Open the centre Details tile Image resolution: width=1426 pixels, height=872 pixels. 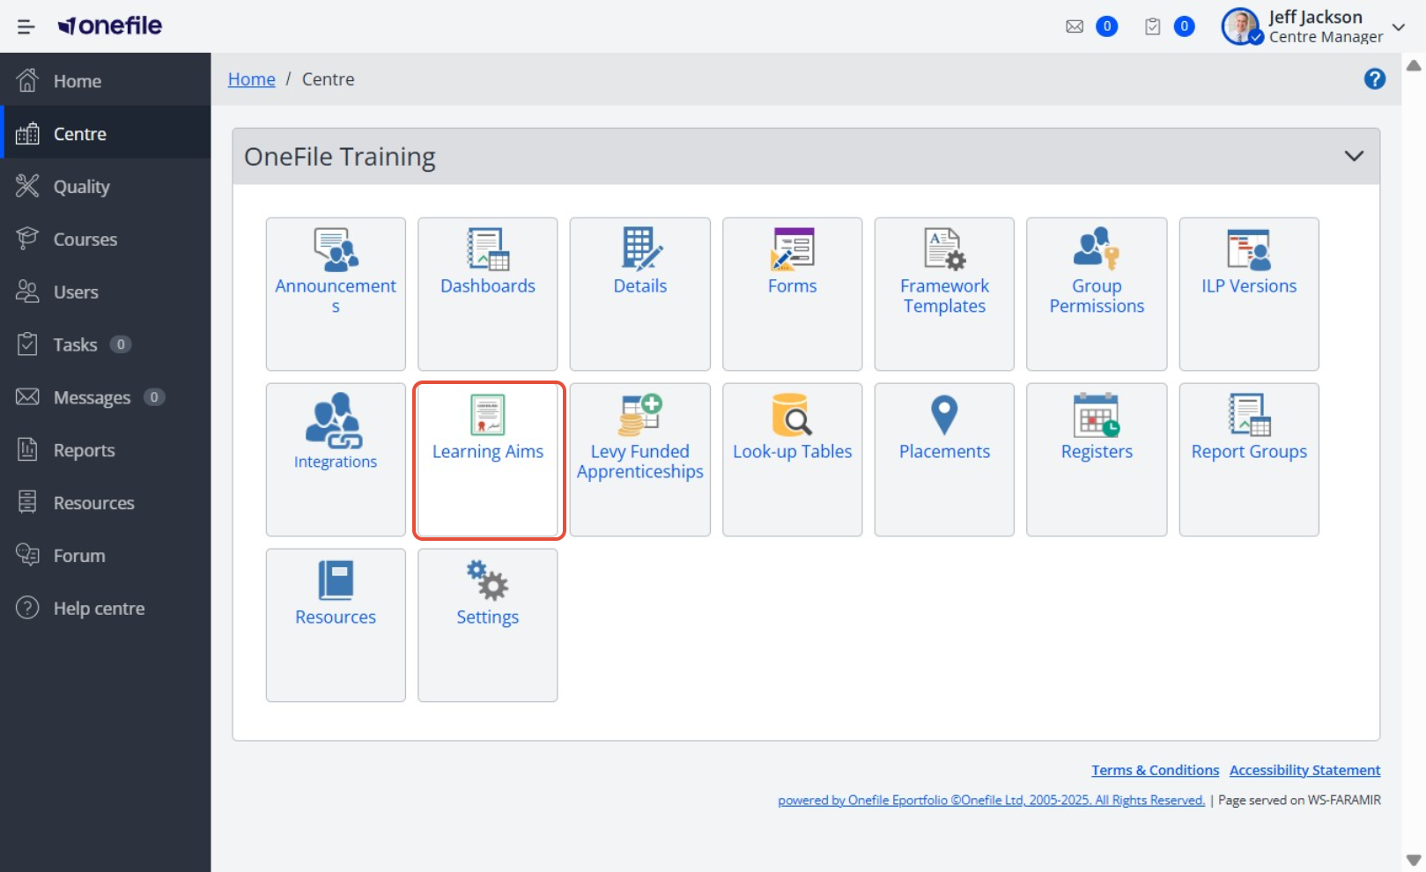click(640, 294)
